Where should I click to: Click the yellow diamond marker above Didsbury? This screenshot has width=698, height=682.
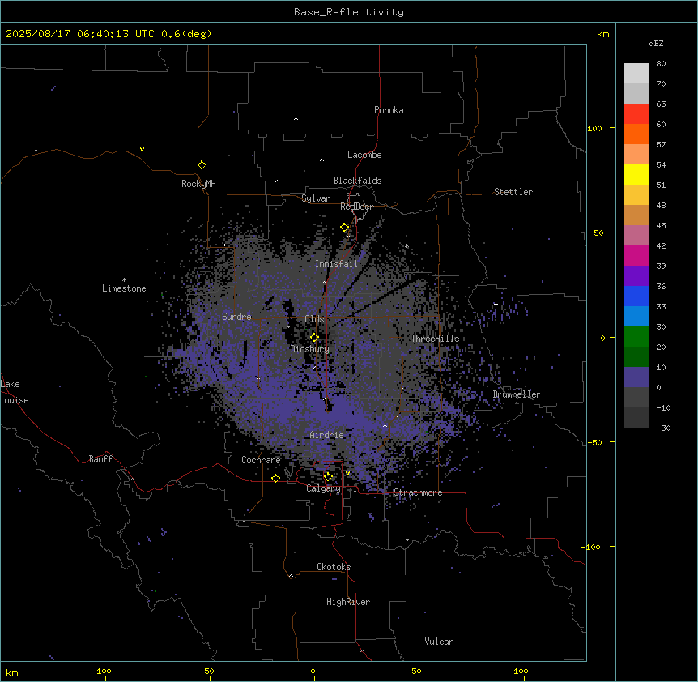(315, 338)
